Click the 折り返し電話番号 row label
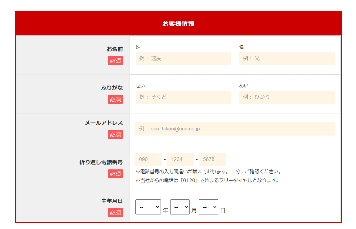 [101, 162]
